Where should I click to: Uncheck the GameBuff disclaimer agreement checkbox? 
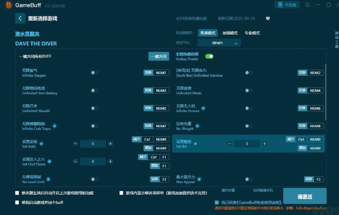(x=217, y=203)
